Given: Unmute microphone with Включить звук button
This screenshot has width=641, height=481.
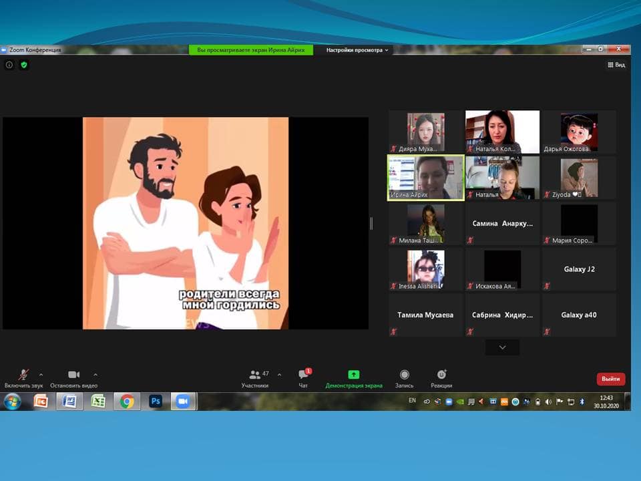Looking at the screenshot, I should point(23,378).
